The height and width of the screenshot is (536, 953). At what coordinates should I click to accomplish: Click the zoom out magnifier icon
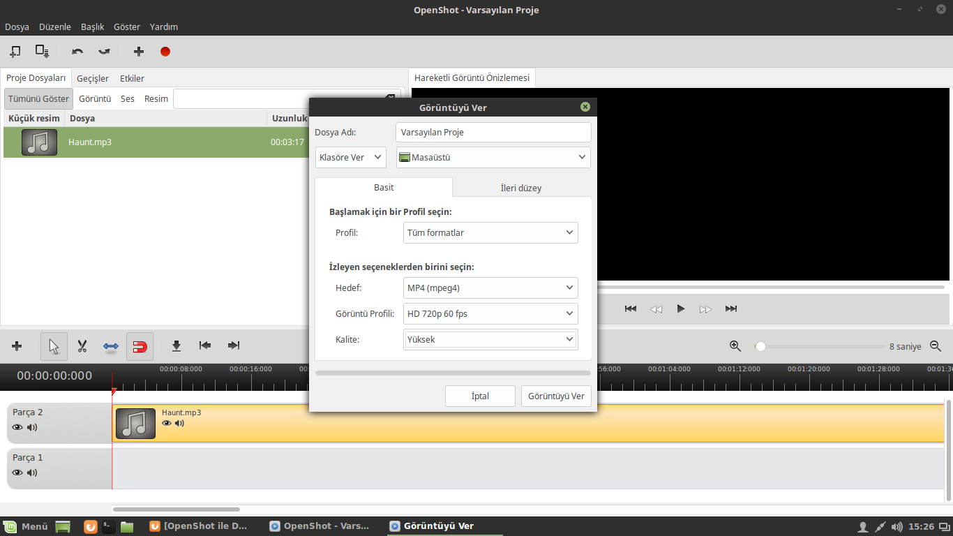pos(936,346)
